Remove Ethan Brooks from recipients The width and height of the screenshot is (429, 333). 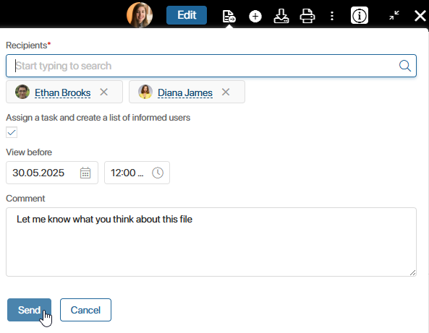point(103,92)
